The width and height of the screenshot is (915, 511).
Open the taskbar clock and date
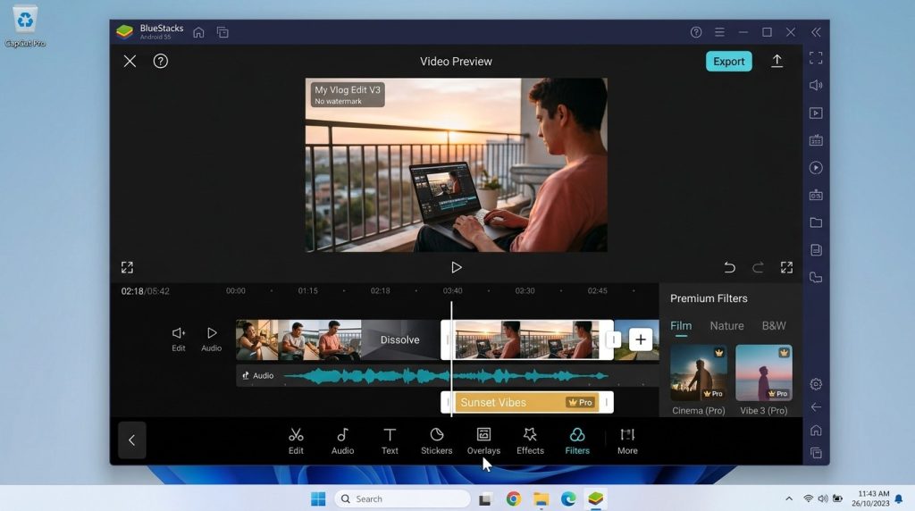click(x=870, y=498)
